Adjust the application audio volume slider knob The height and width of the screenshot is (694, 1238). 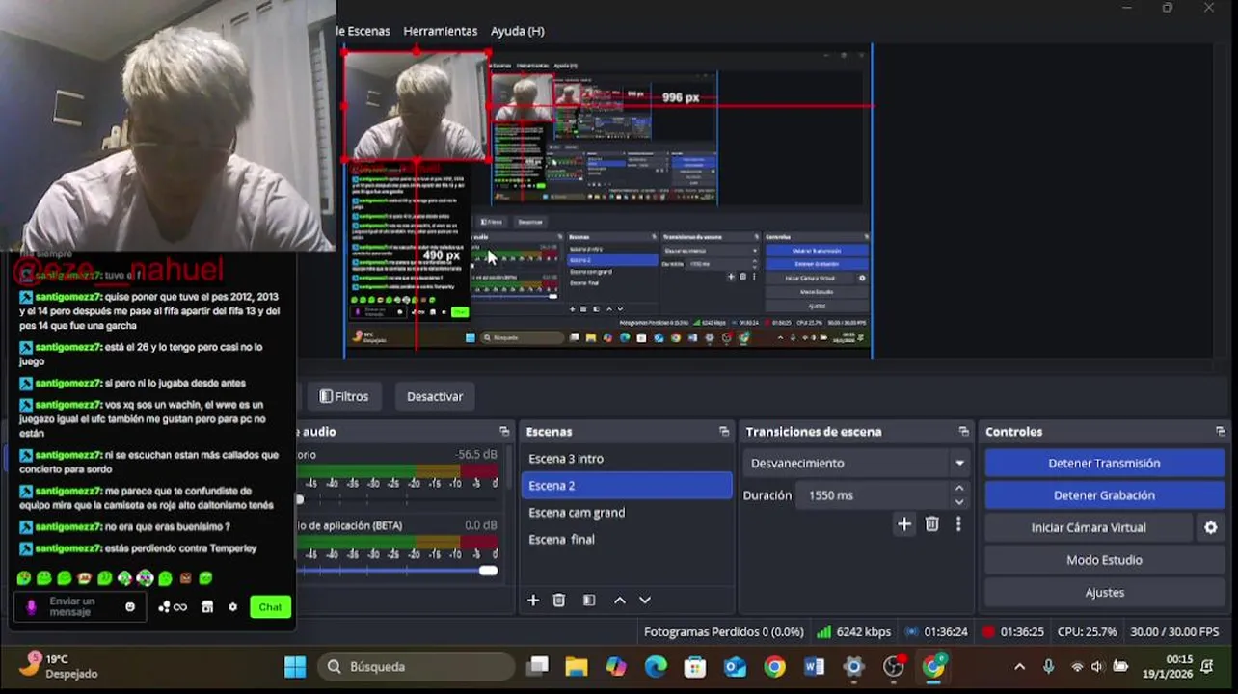coord(488,571)
